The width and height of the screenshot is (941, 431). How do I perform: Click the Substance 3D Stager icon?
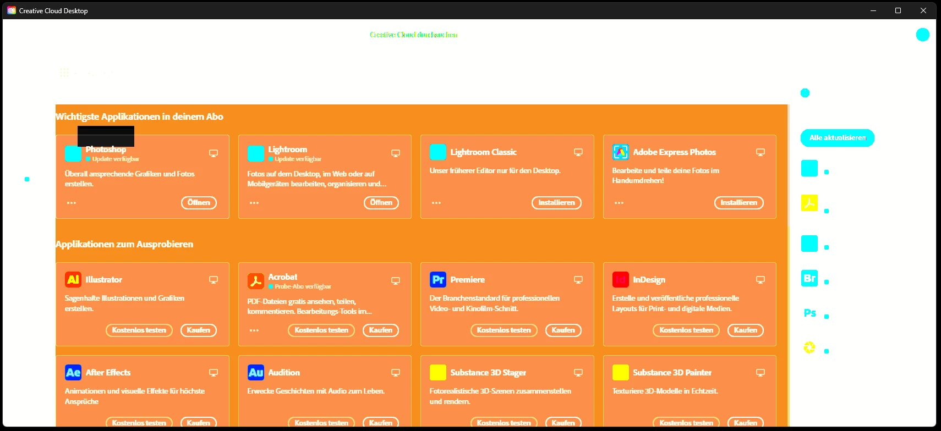click(x=438, y=372)
